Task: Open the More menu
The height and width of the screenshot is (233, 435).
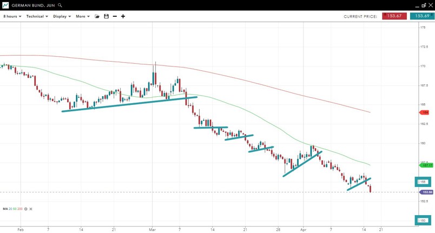Action: click(x=82, y=16)
